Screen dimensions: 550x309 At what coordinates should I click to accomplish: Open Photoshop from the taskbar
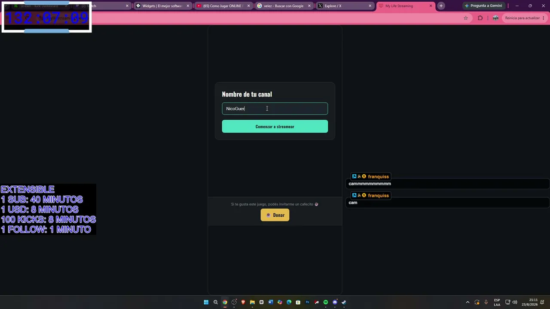pyautogui.click(x=307, y=302)
